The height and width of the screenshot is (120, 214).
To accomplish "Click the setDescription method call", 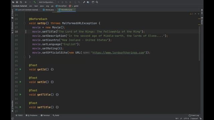I will pos(54,36).
